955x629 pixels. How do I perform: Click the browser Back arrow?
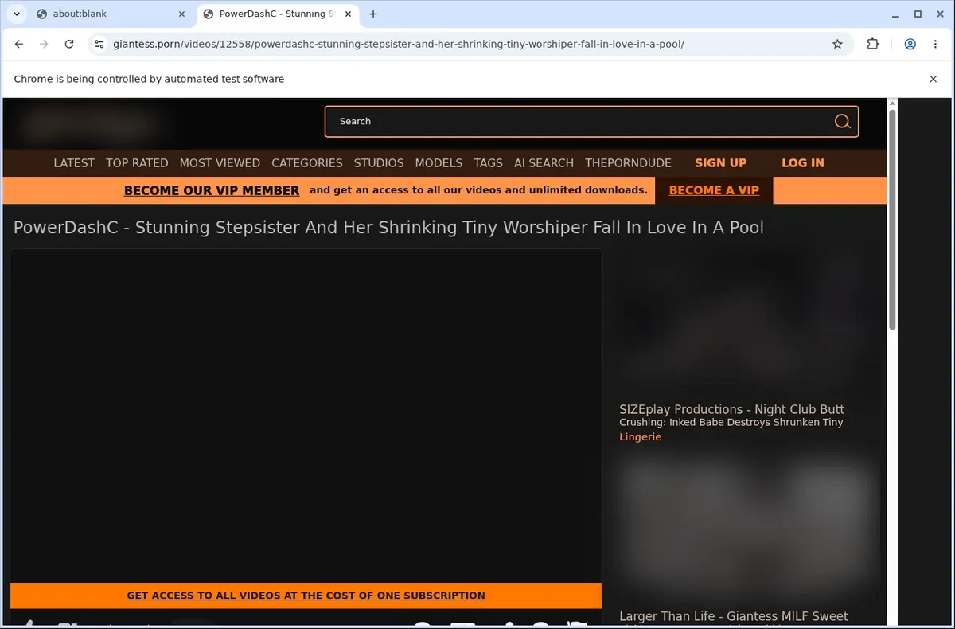[x=19, y=44]
